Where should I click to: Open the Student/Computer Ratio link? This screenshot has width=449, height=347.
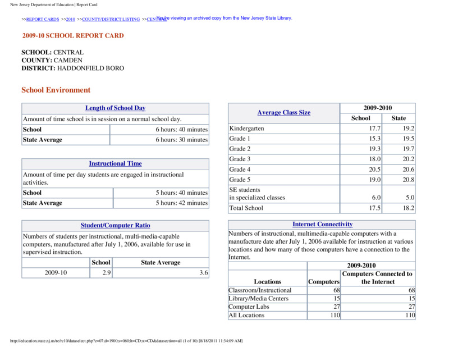tap(116, 226)
